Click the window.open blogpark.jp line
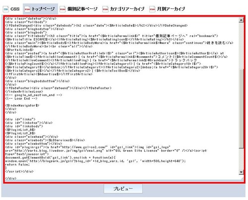Screen dimensions: 248x200 coord(95,161)
